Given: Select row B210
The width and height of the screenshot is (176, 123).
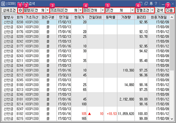Looking at the screenshot, I should [86, 51].
